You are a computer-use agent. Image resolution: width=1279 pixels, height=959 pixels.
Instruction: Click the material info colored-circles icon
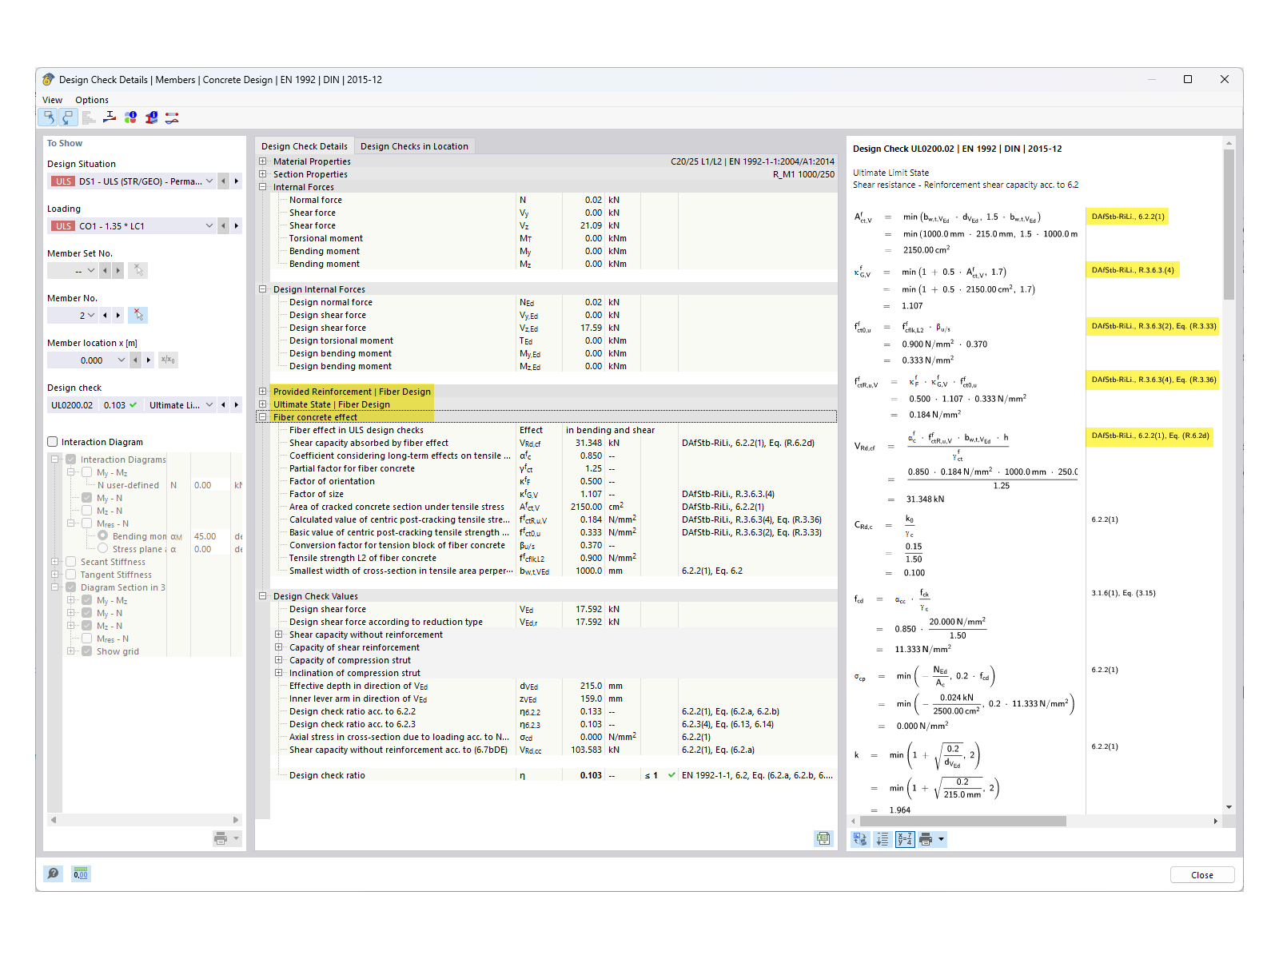coord(130,117)
